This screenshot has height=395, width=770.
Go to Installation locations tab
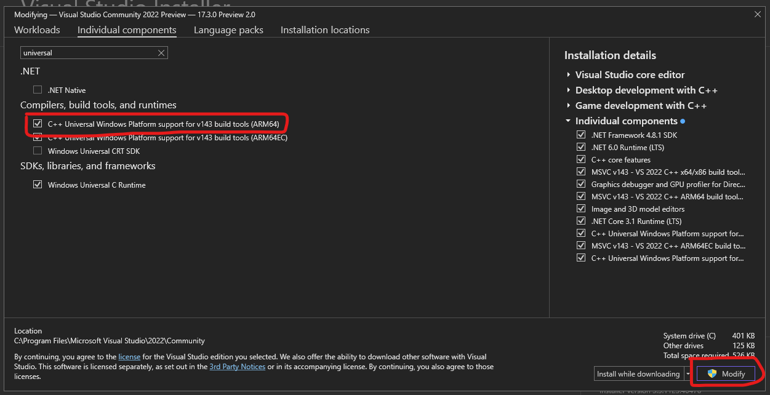325,30
